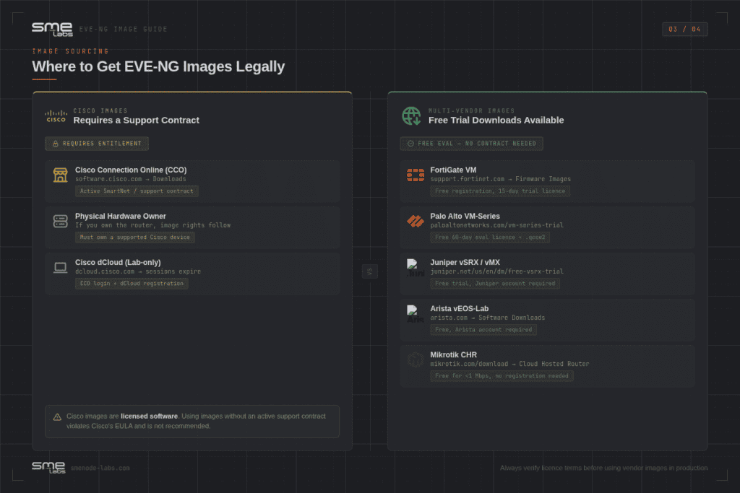Click the FortiGate VM logo icon
The width and height of the screenshot is (740, 493).
point(416,175)
